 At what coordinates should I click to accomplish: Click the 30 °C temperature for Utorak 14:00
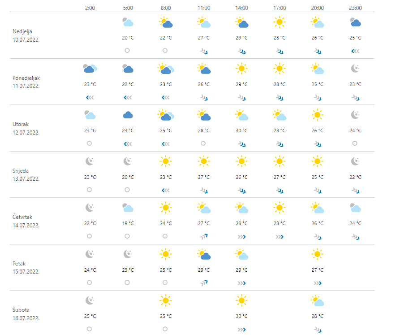[x=241, y=131]
